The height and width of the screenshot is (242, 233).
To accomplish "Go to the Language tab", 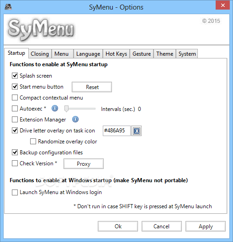I will pyautogui.click(x=88, y=54).
